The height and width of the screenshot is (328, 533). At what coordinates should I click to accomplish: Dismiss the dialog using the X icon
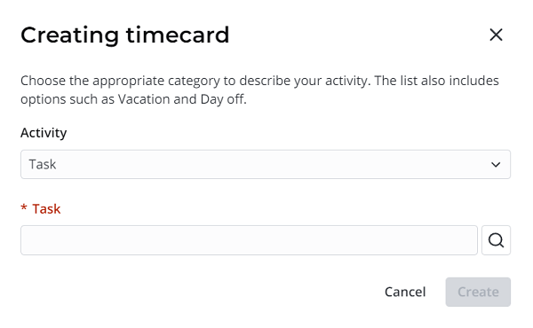coord(496,35)
